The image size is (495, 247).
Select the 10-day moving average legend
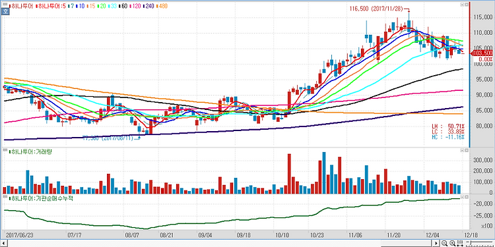79,6
